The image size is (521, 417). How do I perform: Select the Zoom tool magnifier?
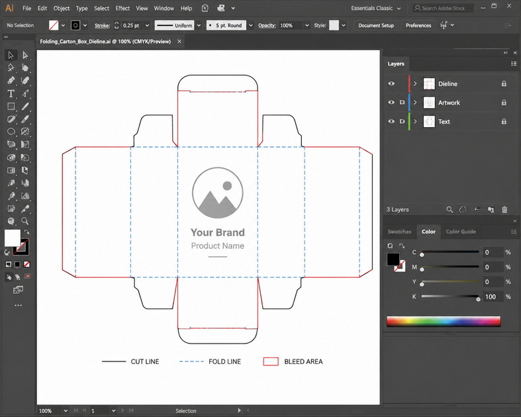pyautogui.click(x=25, y=221)
